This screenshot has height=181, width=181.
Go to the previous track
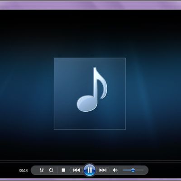(x=76, y=170)
